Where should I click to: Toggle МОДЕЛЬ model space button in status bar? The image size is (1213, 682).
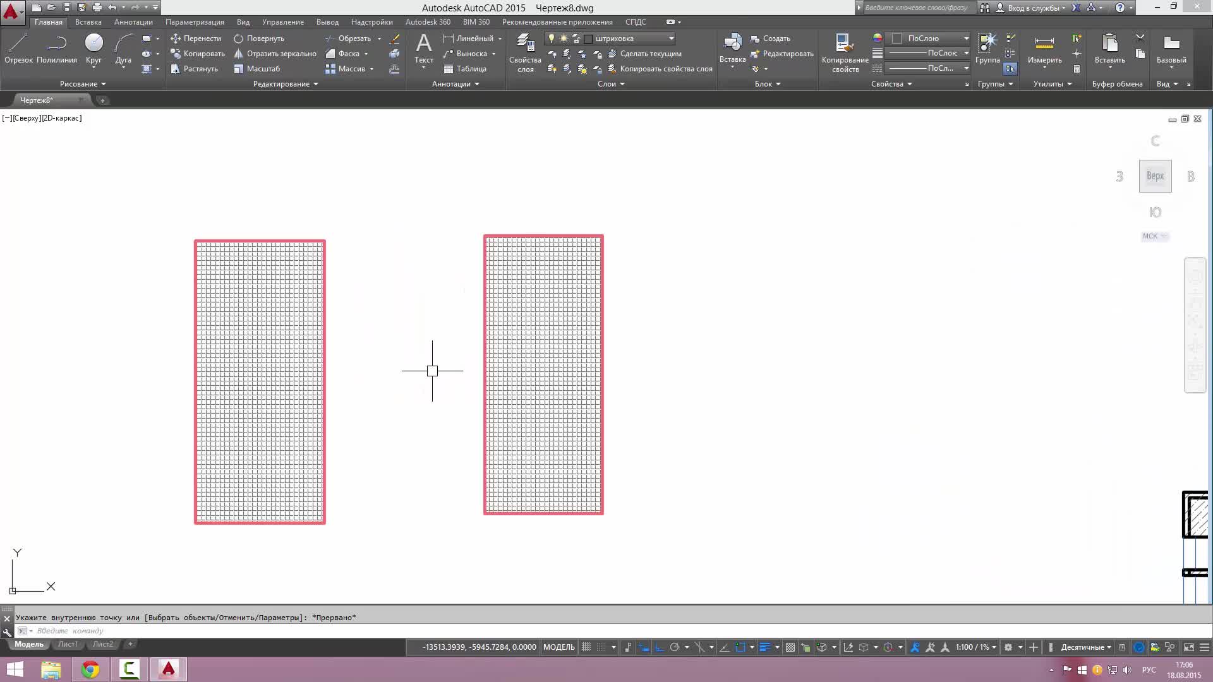coord(559,647)
